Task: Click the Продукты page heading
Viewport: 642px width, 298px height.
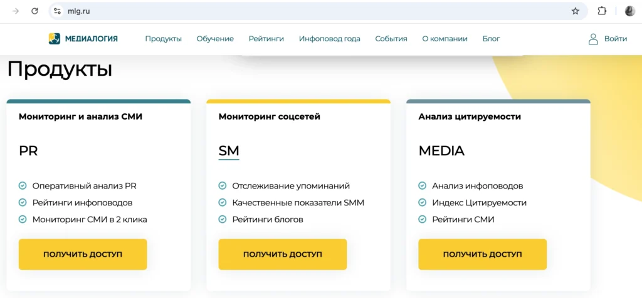Action: (60, 69)
